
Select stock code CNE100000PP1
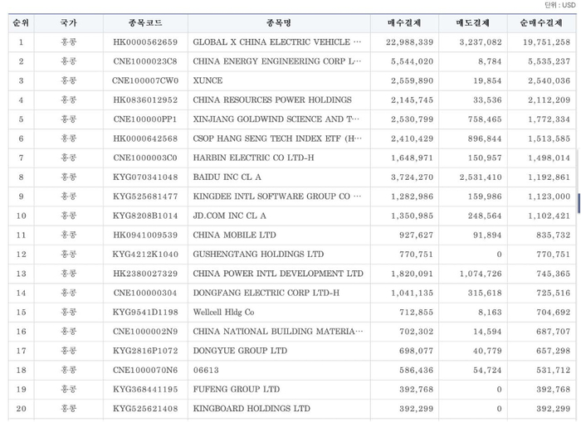(x=145, y=119)
